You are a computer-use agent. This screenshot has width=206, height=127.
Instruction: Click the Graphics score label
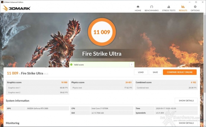pyautogui.click(x=14, y=83)
